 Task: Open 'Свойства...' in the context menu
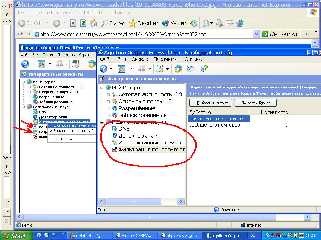click(x=63, y=139)
